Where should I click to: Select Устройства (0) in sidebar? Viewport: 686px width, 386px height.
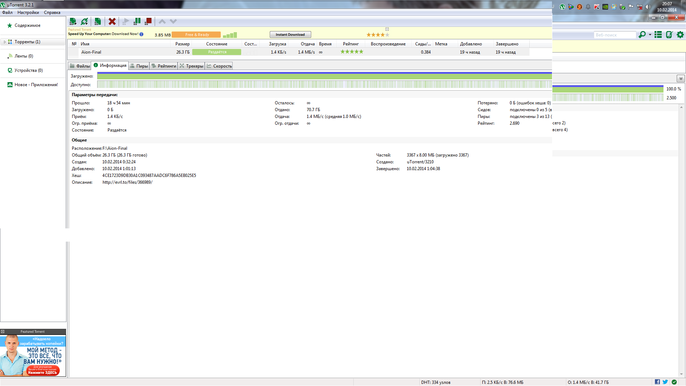[29, 70]
